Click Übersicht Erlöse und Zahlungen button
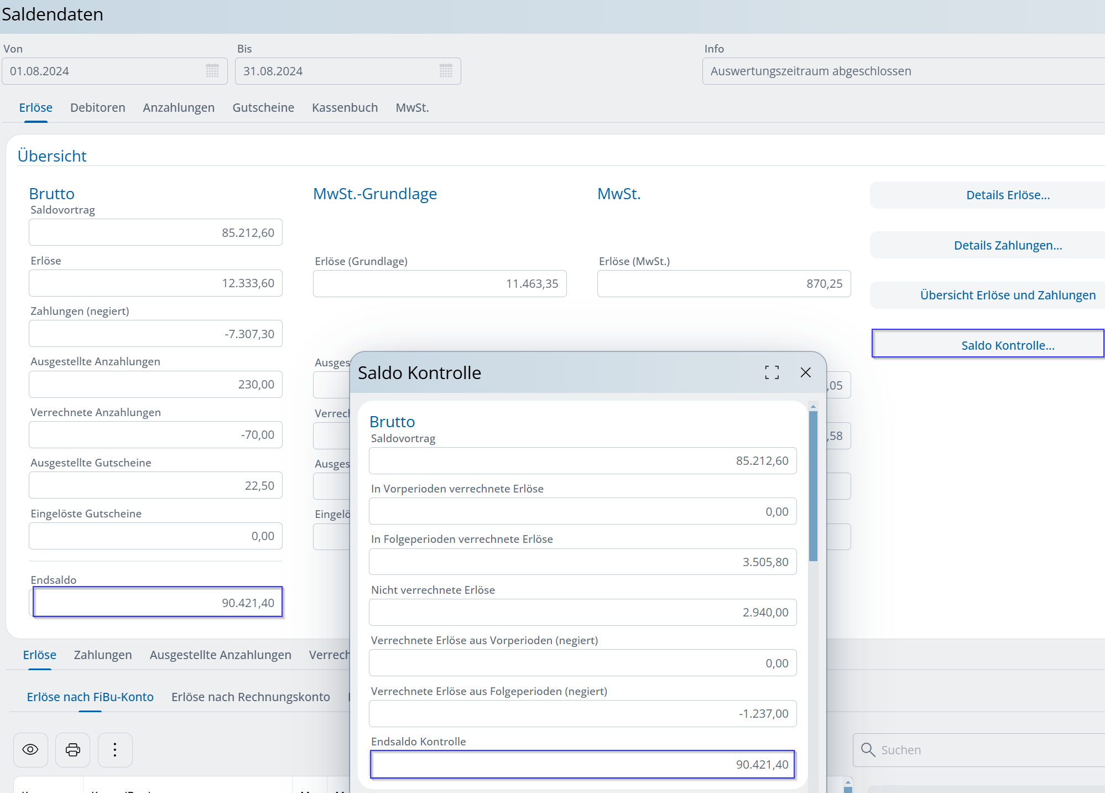Image resolution: width=1105 pixels, height=793 pixels. [x=1007, y=295]
